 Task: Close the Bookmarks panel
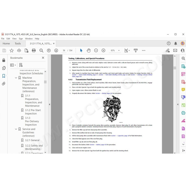43,58
